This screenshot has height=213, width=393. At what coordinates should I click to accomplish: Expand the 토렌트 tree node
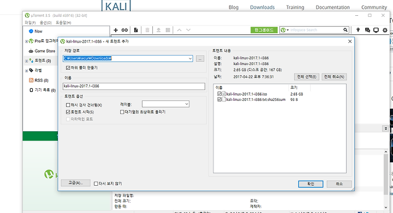coord(27,61)
